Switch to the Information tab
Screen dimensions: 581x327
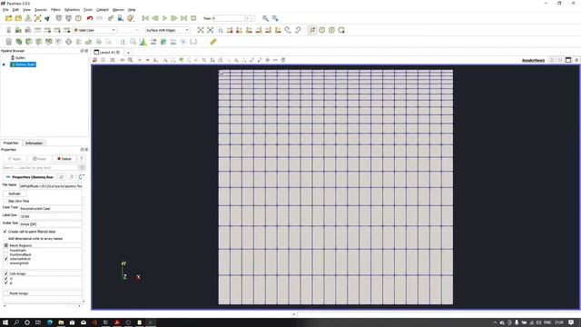pos(34,144)
